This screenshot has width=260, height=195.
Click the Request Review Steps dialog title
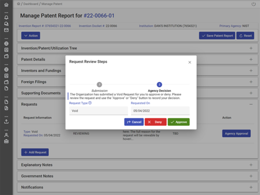tap(88, 62)
